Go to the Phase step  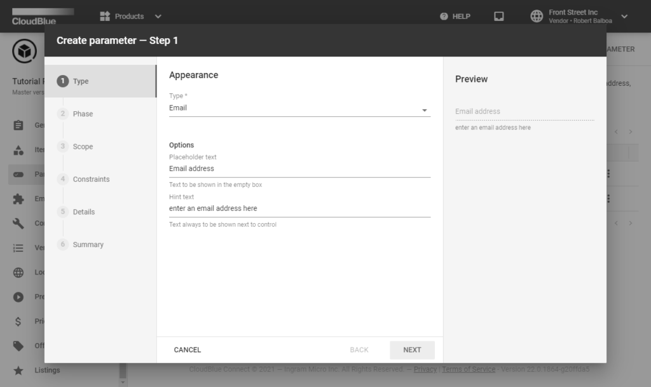[83, 114]
